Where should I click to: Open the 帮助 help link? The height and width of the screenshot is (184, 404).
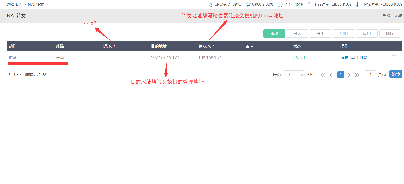[386, 15]
